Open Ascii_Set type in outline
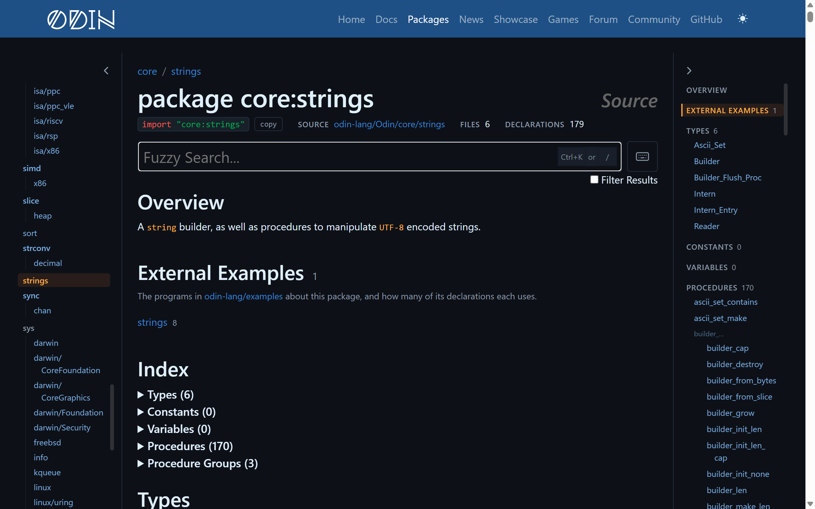This screenshot has height=509, width=815. tap(710, 145)
